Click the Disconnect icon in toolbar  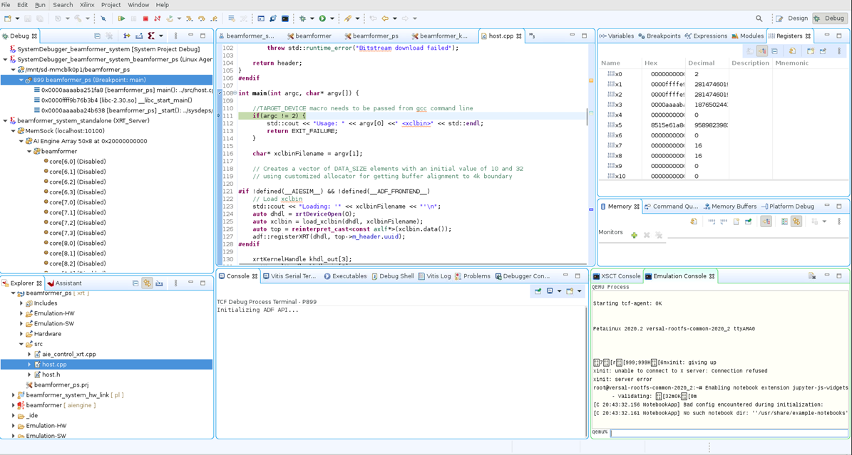point(158,19)
